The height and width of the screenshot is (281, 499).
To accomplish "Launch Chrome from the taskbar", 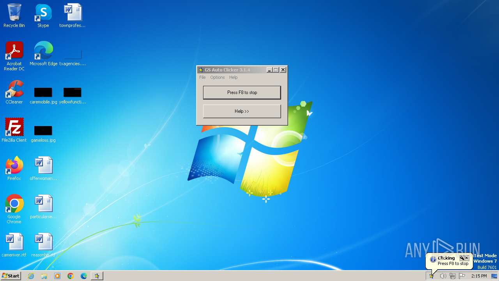I will tap(71, 276).
